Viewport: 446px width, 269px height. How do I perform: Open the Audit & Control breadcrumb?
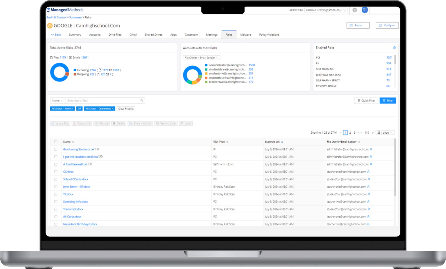point(56,17)
